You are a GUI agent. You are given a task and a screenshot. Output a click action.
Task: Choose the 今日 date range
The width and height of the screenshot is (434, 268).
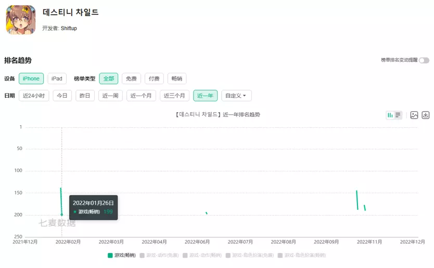point(62,96)
